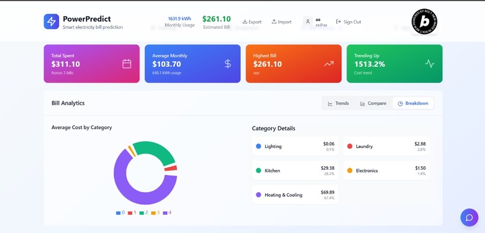Screen dimensions: 485x233
Task: Click the 1631.9 kWh Monthly Usage value
Action: [x=179, y=19]
